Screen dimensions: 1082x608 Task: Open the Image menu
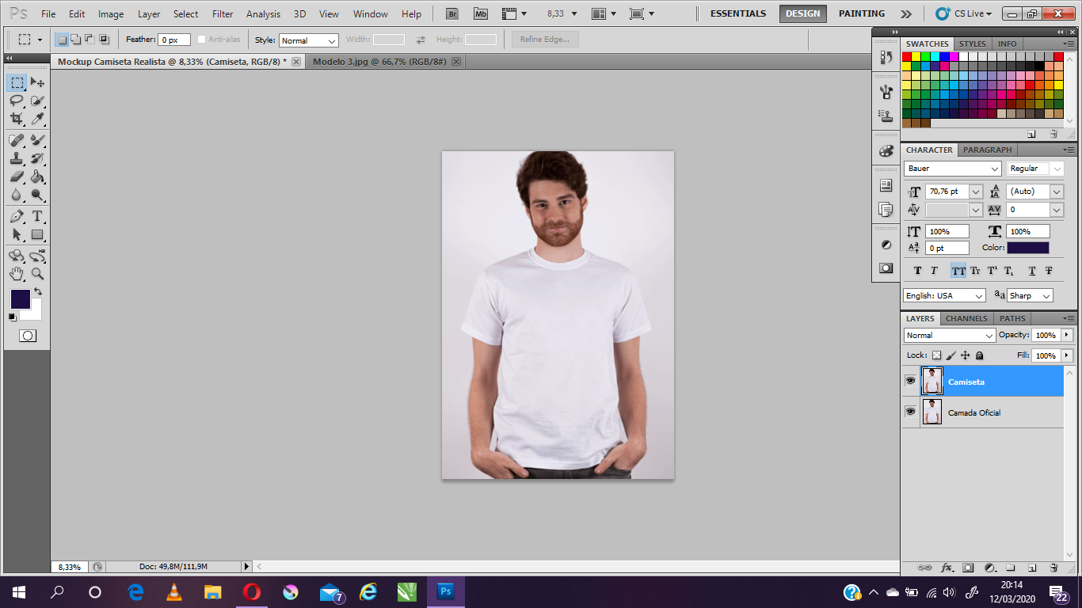pos(111,13)
